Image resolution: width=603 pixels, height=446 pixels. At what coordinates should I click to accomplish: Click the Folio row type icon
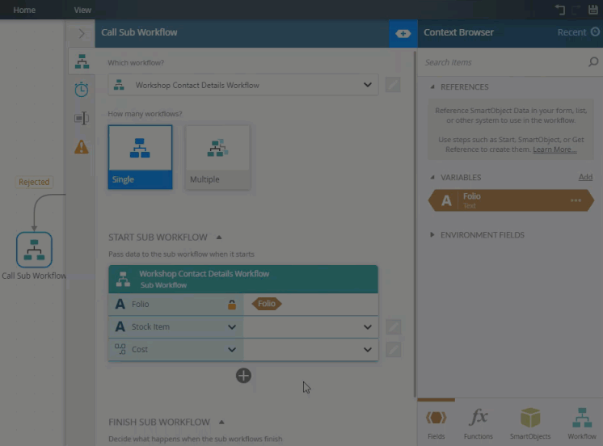point(120,304)
